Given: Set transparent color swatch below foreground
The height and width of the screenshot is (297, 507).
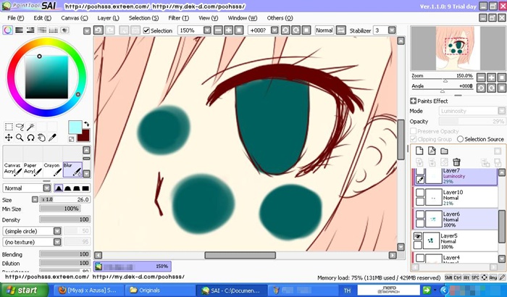Looking at the screenshot, I should pos(72,139).
